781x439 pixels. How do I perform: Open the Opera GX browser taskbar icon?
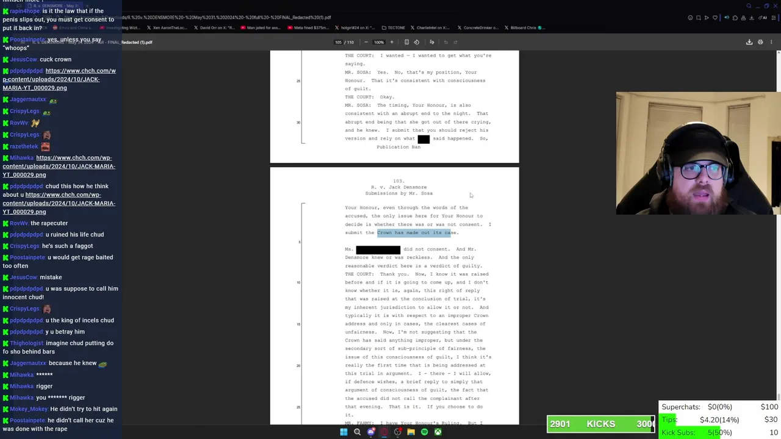click(x=384, y=432)
